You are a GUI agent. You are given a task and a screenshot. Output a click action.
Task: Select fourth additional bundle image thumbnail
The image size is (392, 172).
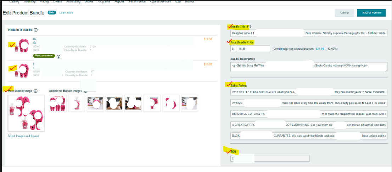[114, 103]
